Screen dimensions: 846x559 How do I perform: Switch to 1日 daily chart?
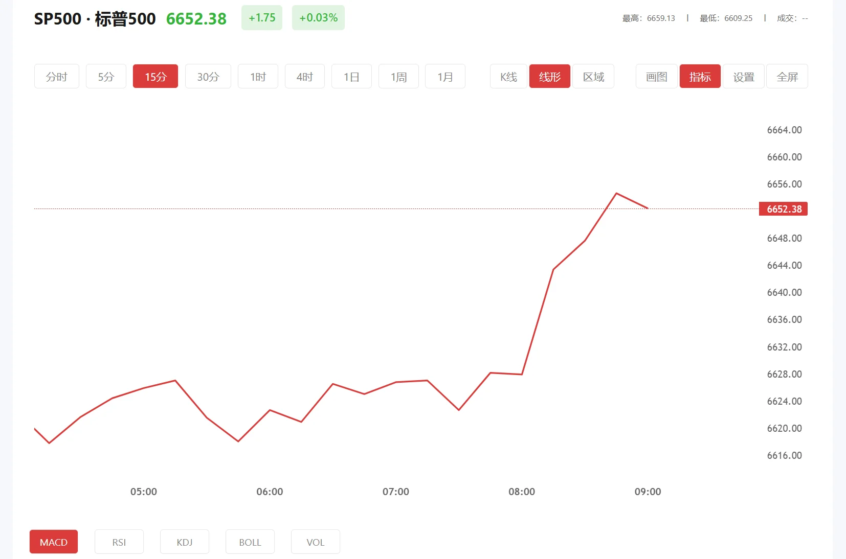pos(351,77)
